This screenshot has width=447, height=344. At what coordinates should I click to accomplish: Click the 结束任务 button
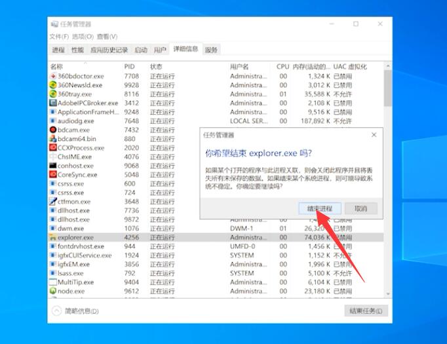click(366, 311)
